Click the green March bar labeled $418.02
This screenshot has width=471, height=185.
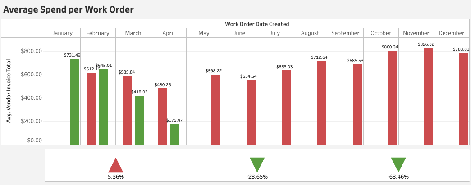click(x=139, y=120)
